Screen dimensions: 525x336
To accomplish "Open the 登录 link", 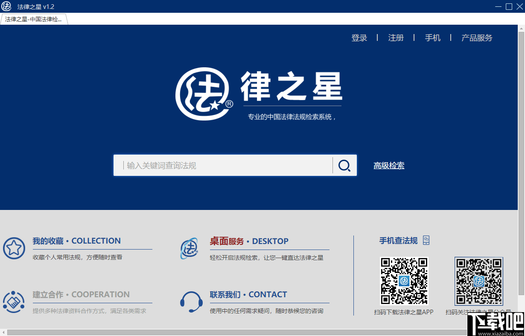I will click(359, 38).
